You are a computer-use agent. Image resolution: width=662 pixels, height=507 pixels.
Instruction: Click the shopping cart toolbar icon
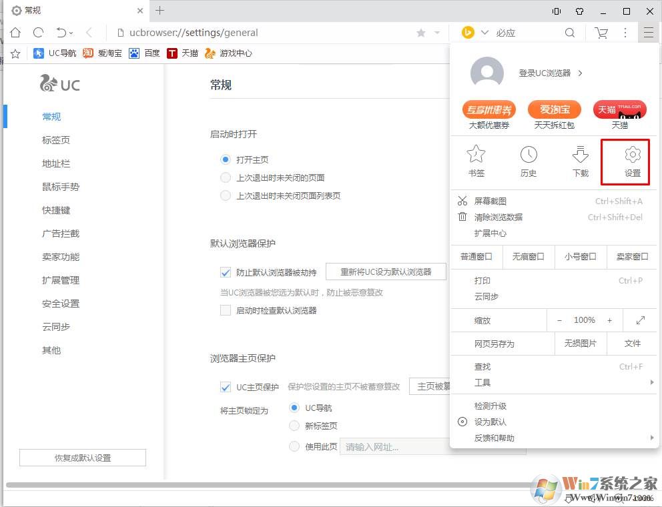coord(601,33)
